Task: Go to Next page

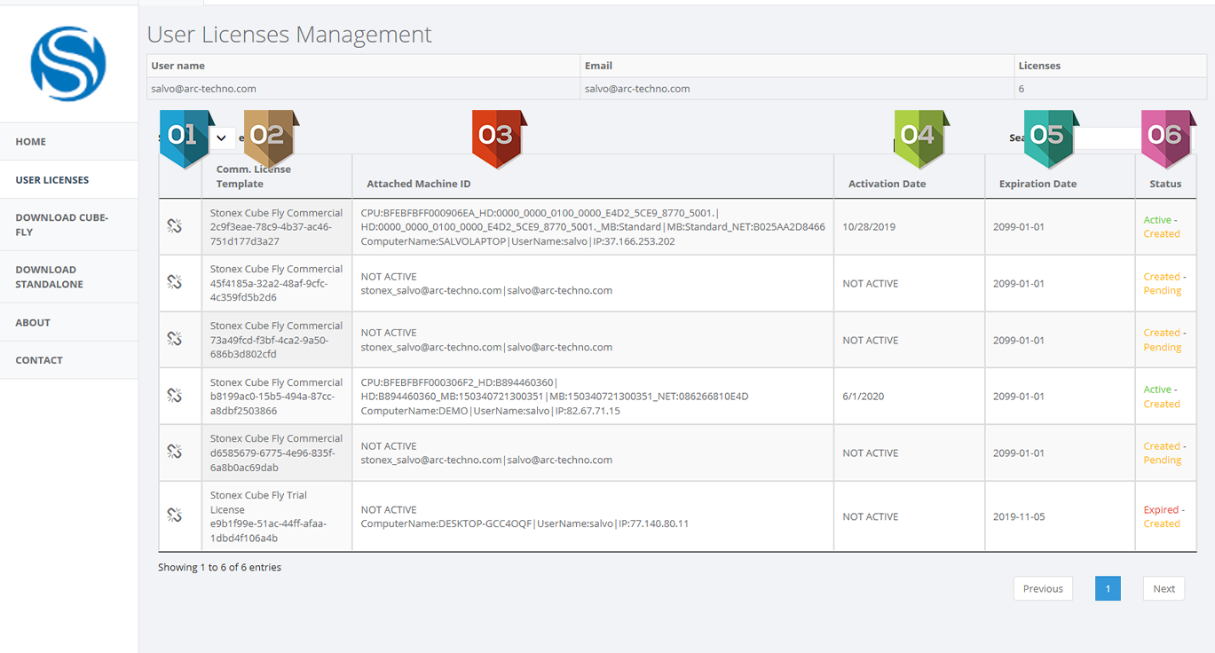Action: click(1164, 588)
